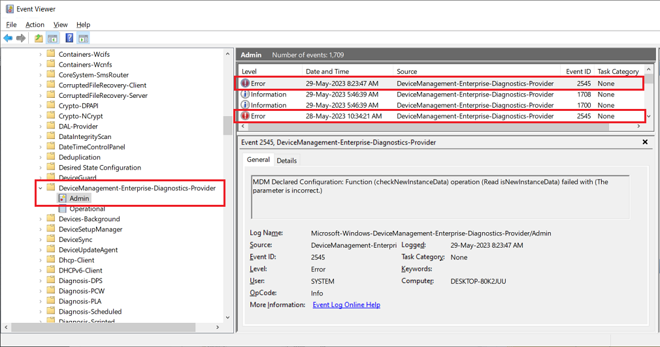The image size is (660, 347).
Task: Close the event preview pane with X
Action: click(645, 142)
